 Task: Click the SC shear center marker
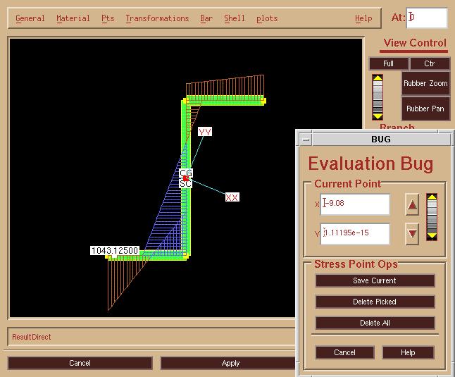(x=185, y=184)
